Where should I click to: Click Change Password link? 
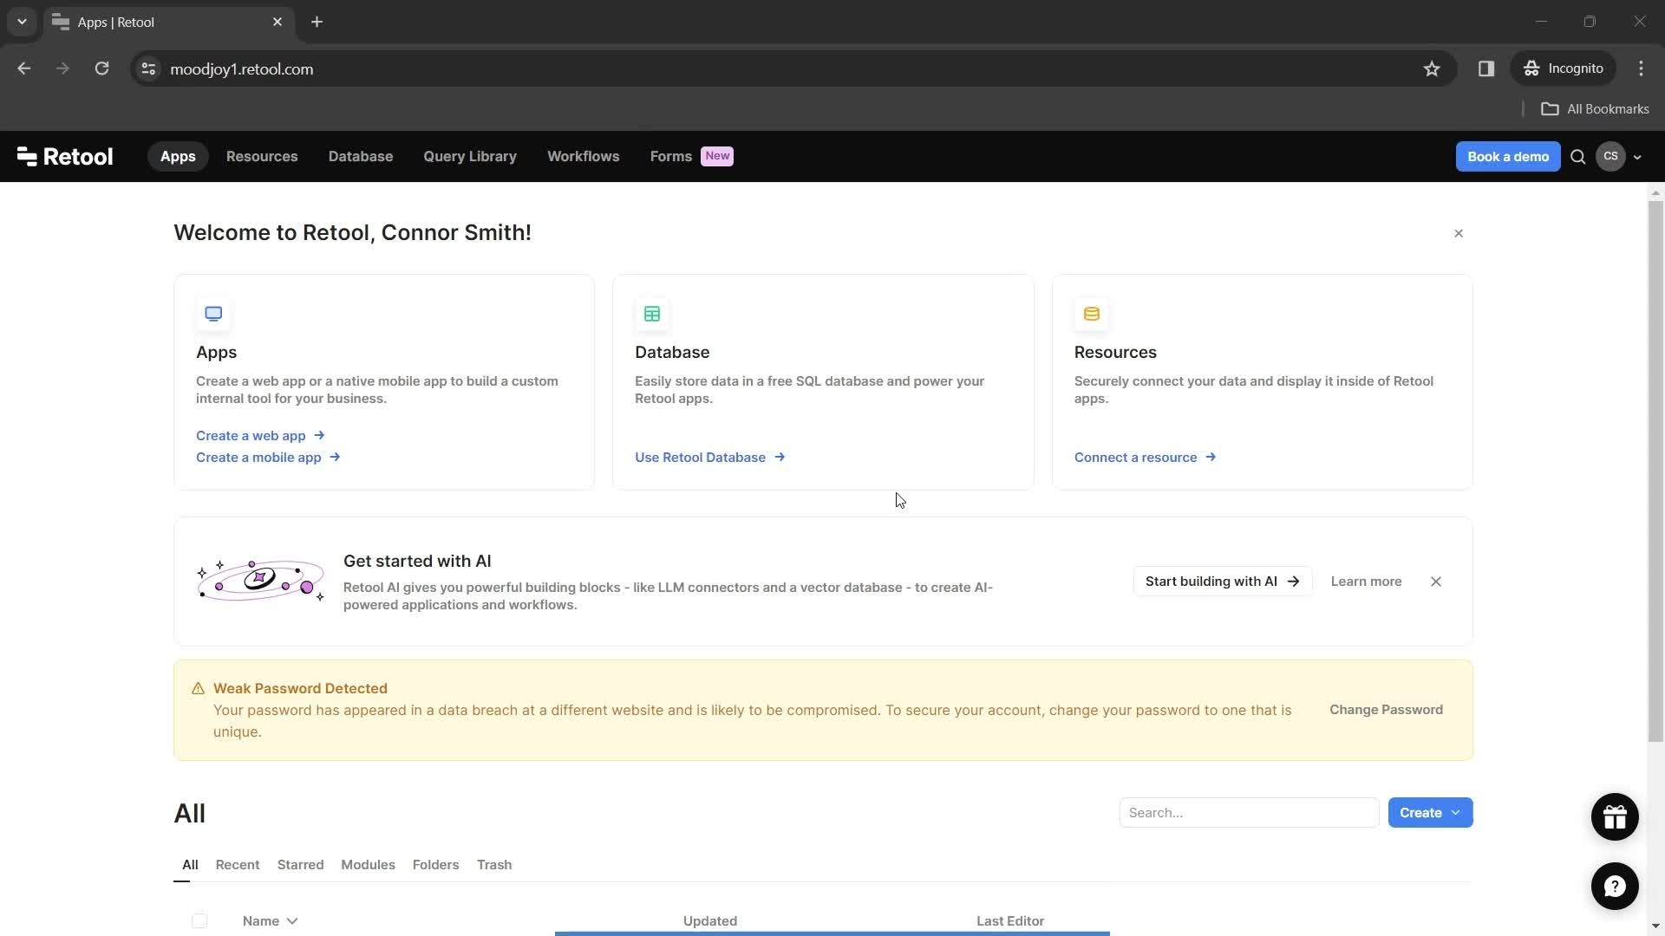click(1386, 709)
